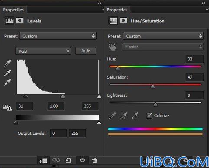Select the right Properties tab
Image resolution: width=209 pixels, height=168 pixels.
[x=117, y=10]
